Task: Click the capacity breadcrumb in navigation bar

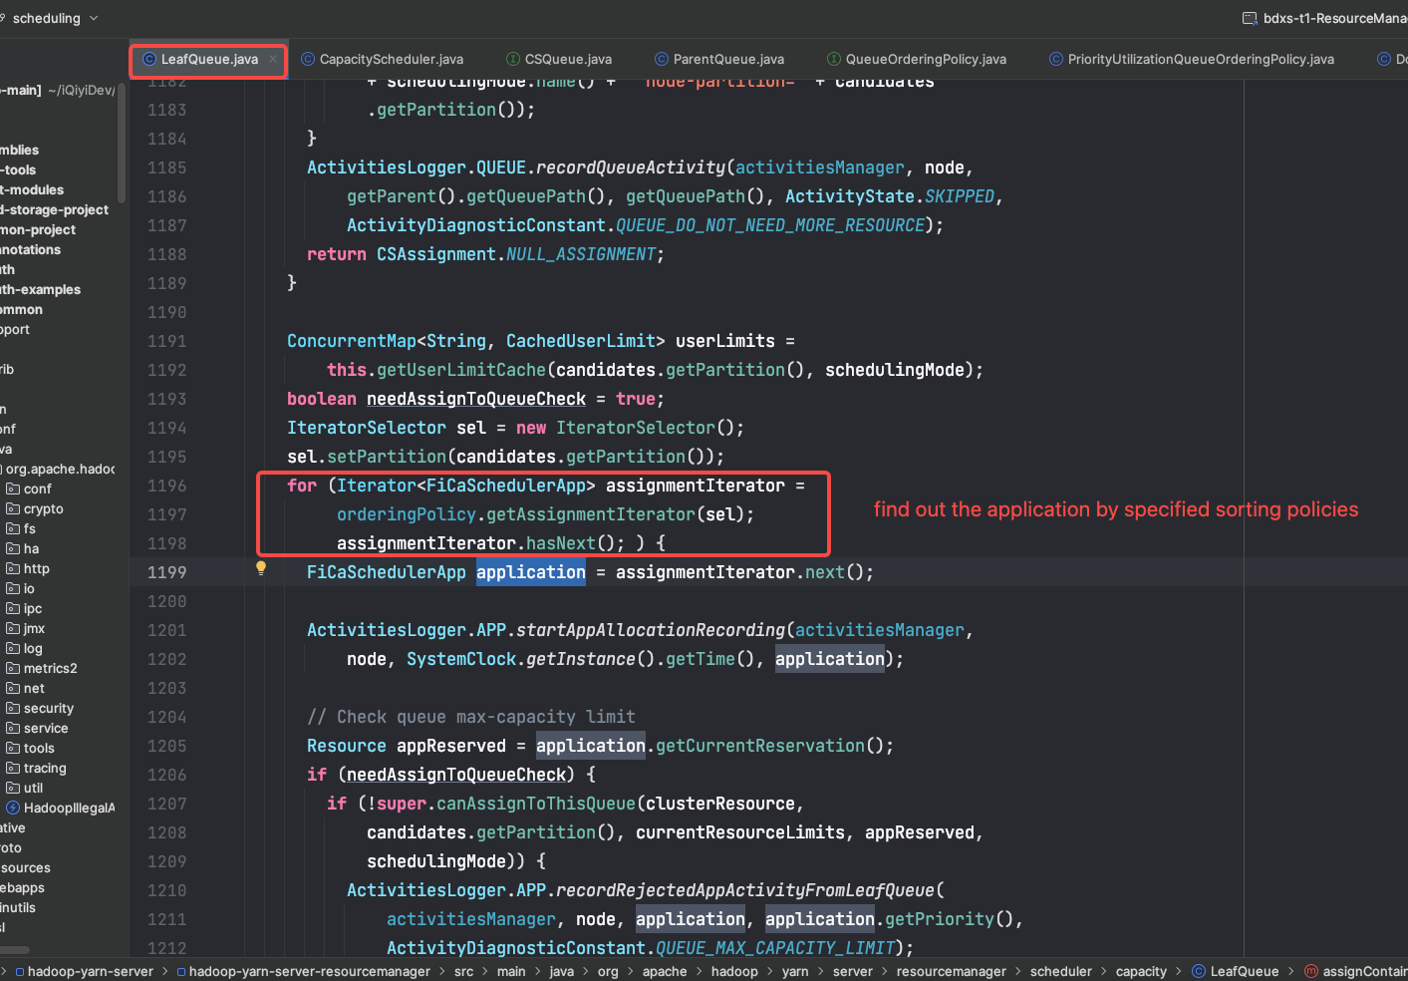Action: pos(1141,971)
